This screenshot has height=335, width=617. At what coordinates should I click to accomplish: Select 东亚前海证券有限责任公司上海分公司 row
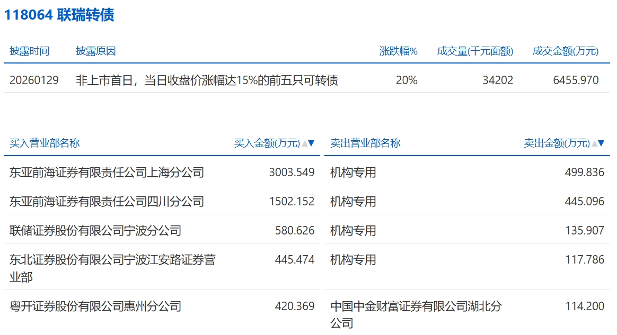[107, 173]
